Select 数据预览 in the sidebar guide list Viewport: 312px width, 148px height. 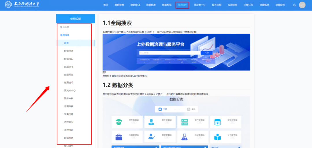pyautogui.click(x=69, y=75)
